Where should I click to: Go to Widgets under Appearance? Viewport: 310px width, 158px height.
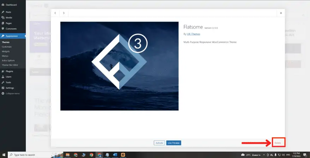(6, 51)
